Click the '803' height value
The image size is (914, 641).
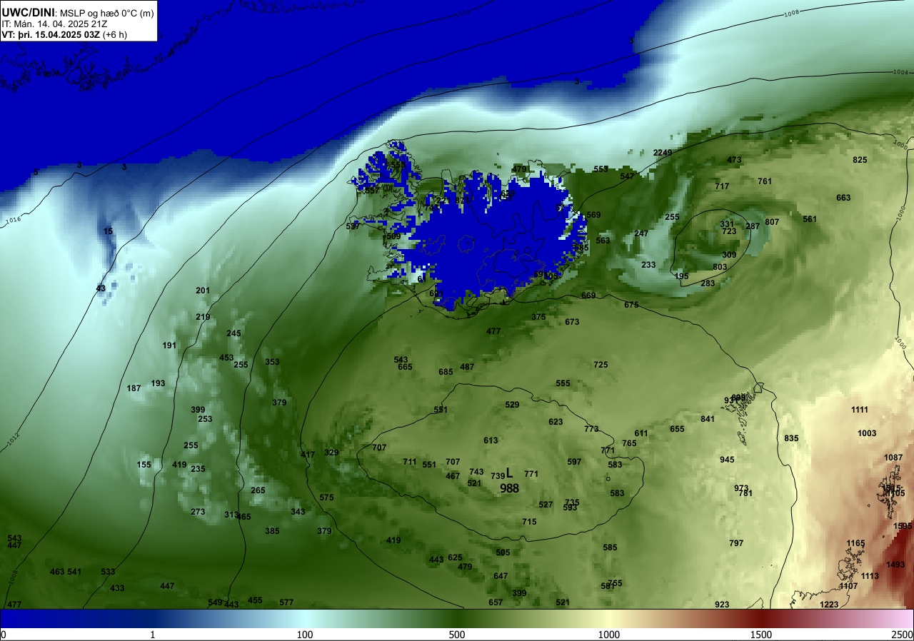point(720,267)
